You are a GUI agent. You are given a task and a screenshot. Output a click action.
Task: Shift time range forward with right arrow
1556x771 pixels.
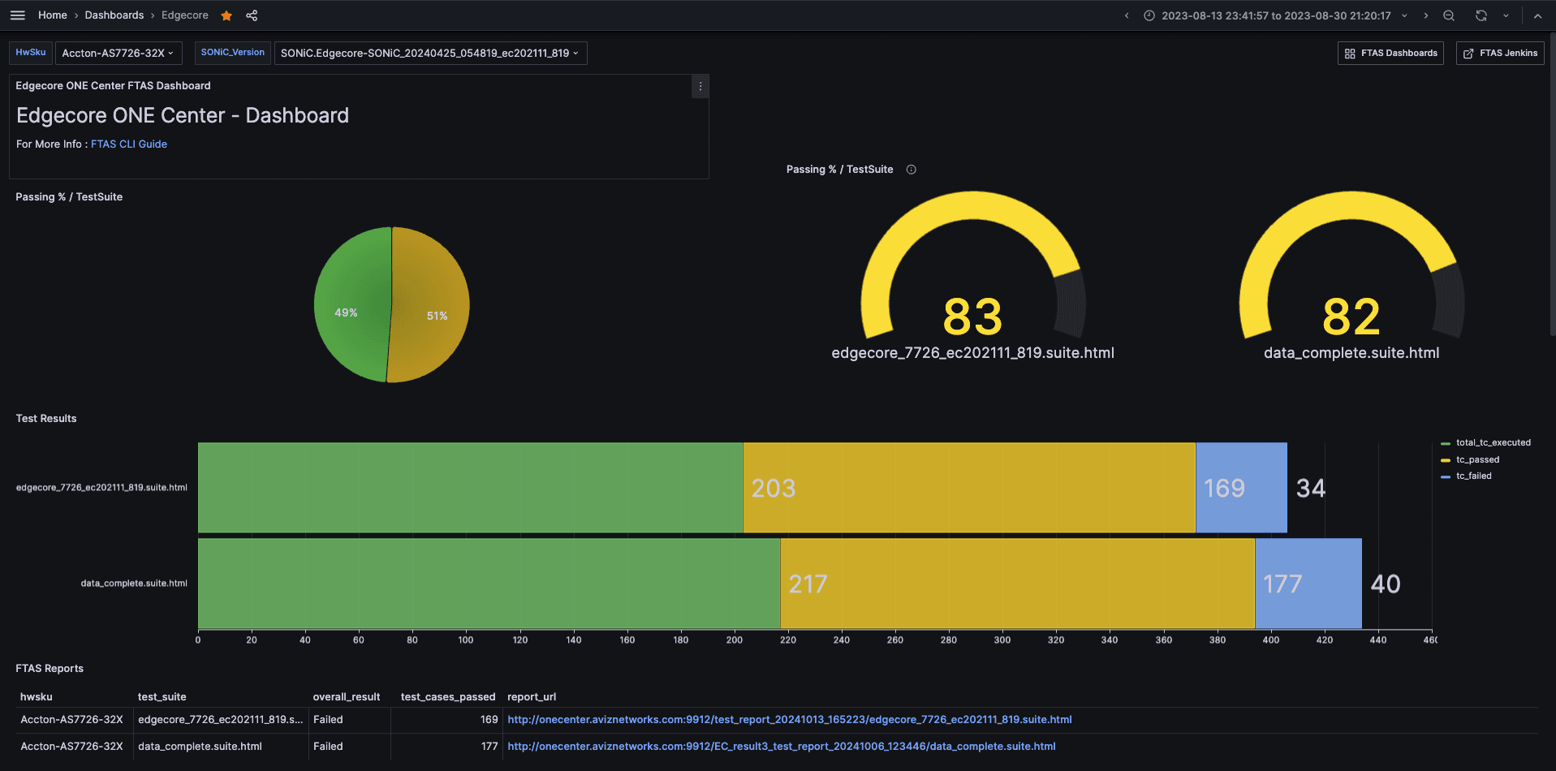pos(1425,15)
